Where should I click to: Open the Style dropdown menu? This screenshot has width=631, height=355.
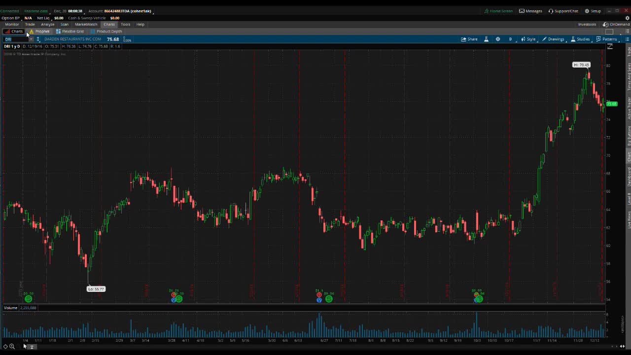528,39
